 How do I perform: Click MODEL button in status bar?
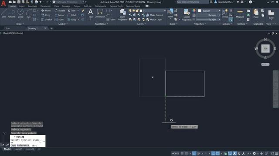point(175,153)
